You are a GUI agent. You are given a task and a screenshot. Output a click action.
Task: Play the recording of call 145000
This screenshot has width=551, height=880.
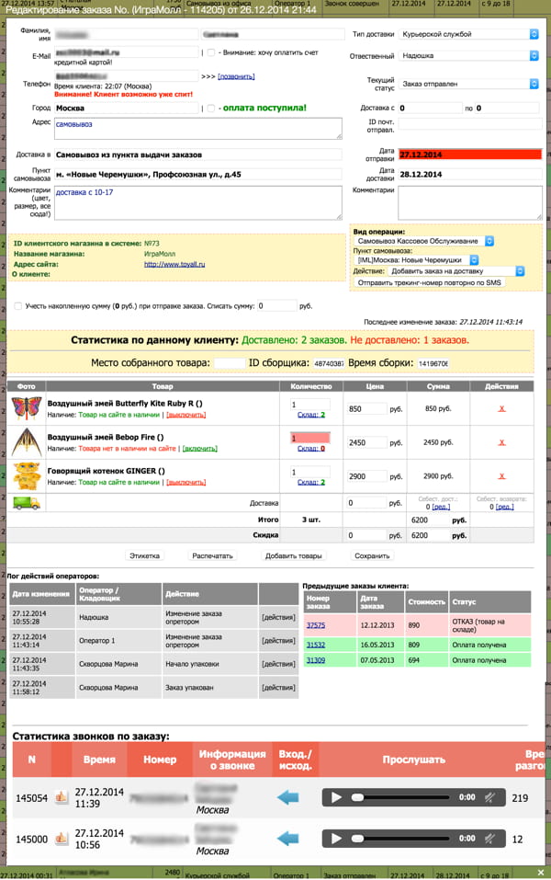pyautogui.click(x=336, y=839)
